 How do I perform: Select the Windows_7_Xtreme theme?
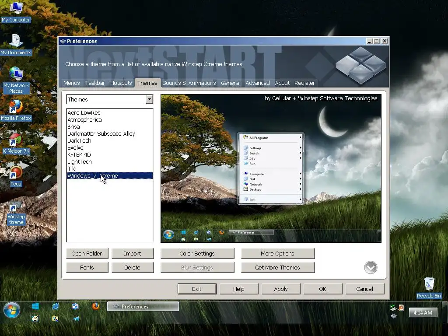point(110,176)
